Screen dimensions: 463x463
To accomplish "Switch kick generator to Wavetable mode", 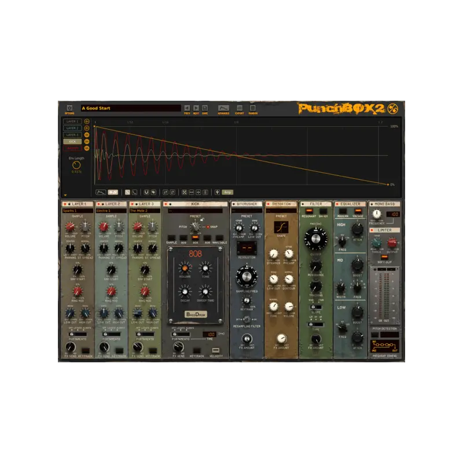I will (x=219, y=238).
